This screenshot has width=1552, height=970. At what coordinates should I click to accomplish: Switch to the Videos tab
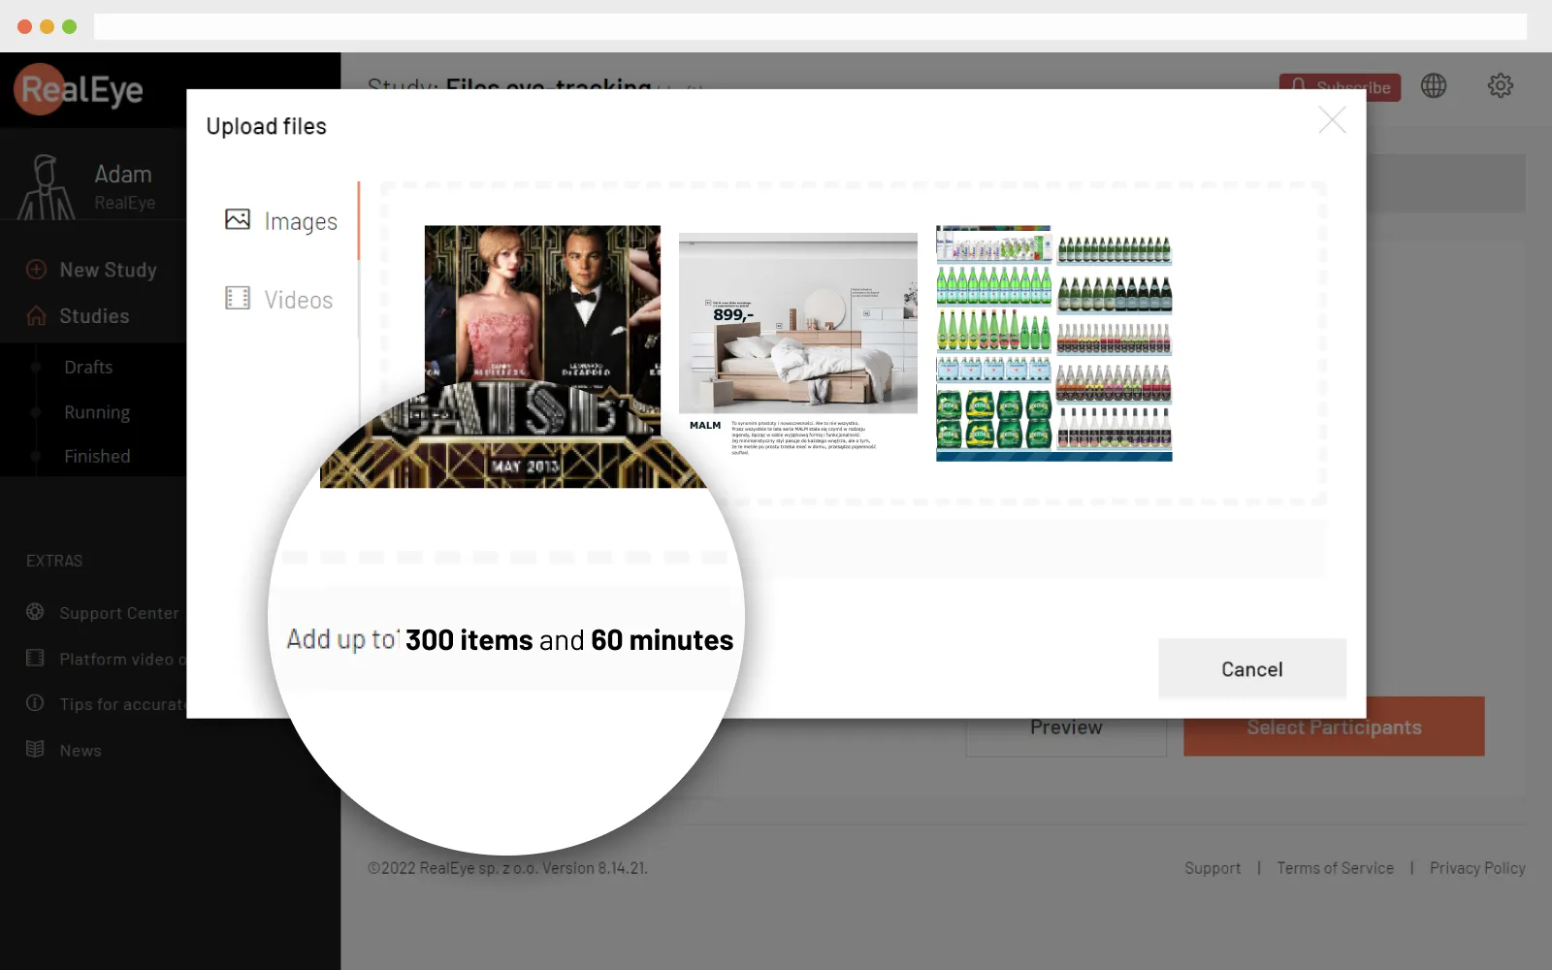click(297, 299)
